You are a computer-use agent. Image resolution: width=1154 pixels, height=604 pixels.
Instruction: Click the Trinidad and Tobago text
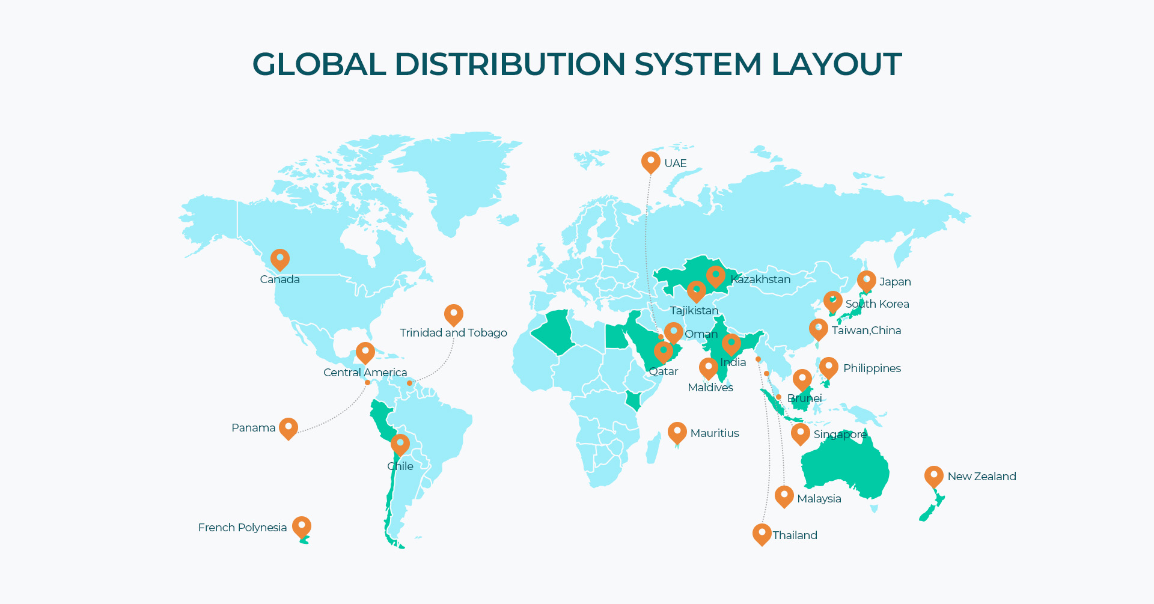point(454,332)
